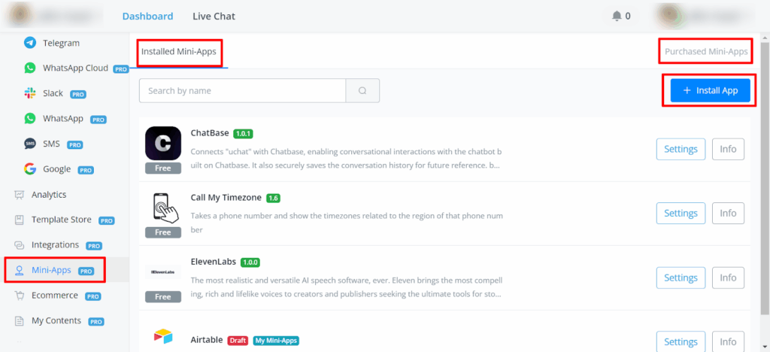Image resolution: width=770 pixels, height=352 pixels.
Task: Go to Live Chat in top navigation
Action: [214, 16]
